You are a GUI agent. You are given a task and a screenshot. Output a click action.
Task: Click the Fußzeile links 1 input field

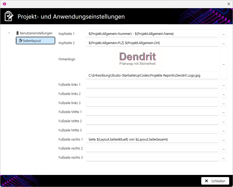pos(152,85)
